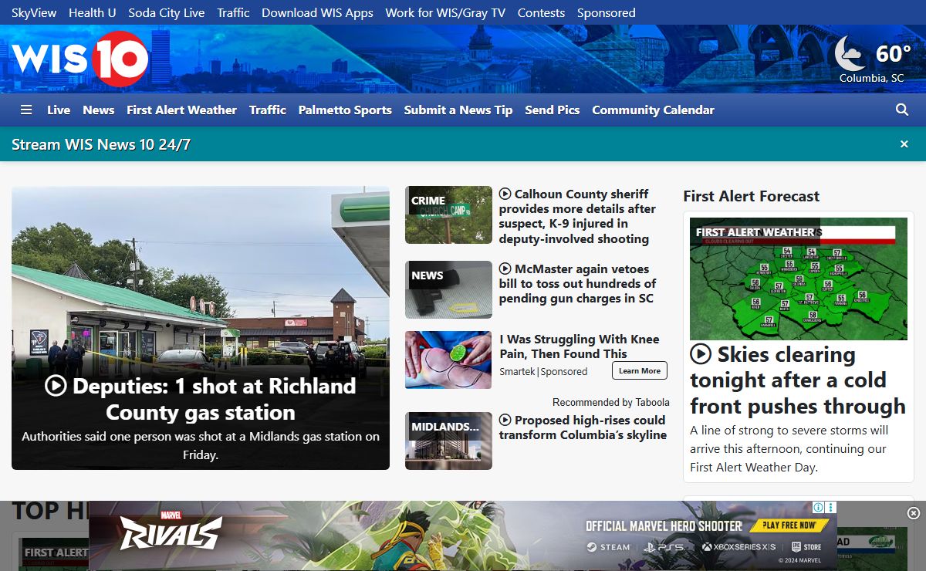Click Stream WIS News 10 24/7 link

(x=101, y=144)
